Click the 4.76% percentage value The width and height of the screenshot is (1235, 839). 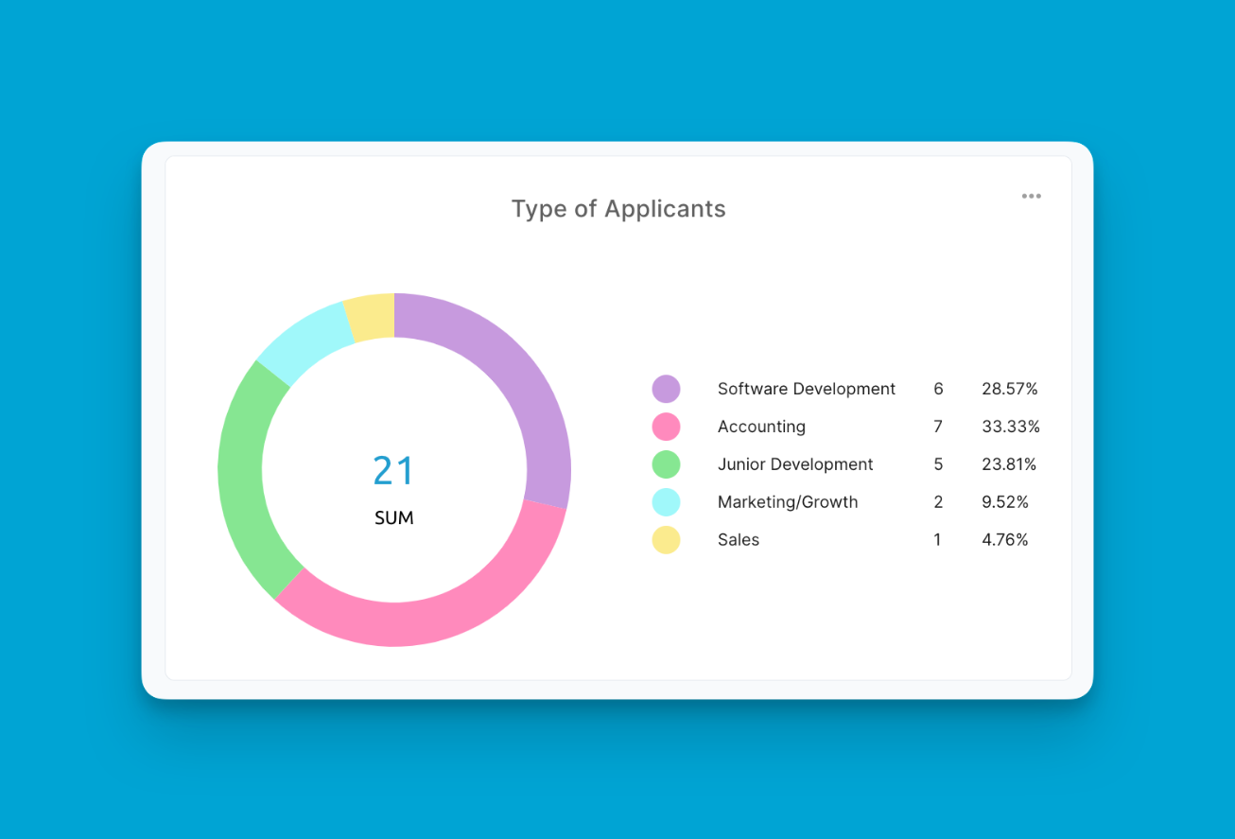click(1005, 540)
